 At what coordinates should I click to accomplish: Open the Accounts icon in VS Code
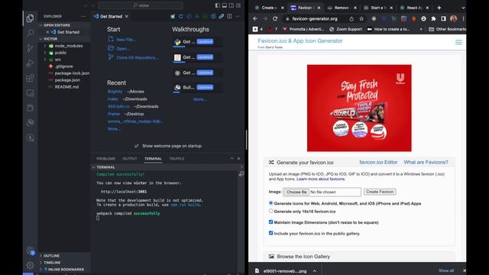tap(31, 251)
